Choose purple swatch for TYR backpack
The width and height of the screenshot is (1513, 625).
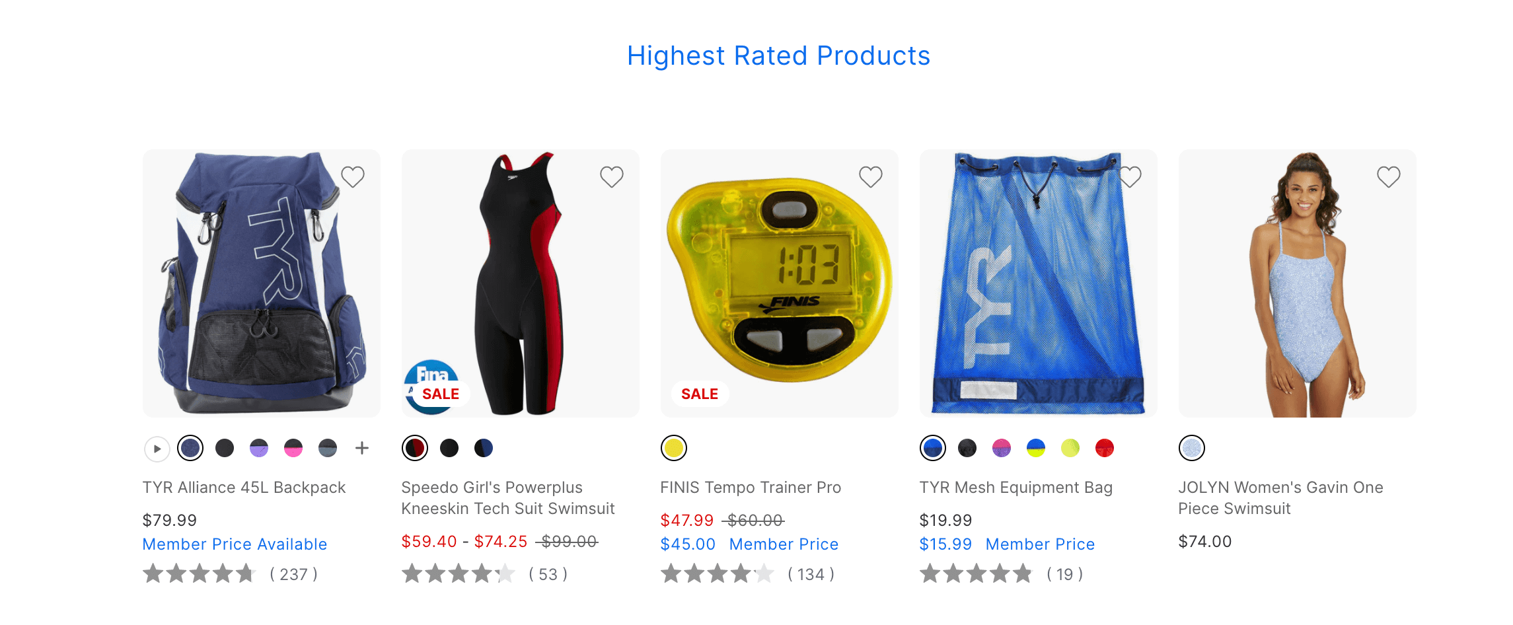[259, 448]
